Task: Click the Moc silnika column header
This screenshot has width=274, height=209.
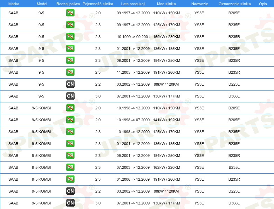Action: click(x=166, y=4)
